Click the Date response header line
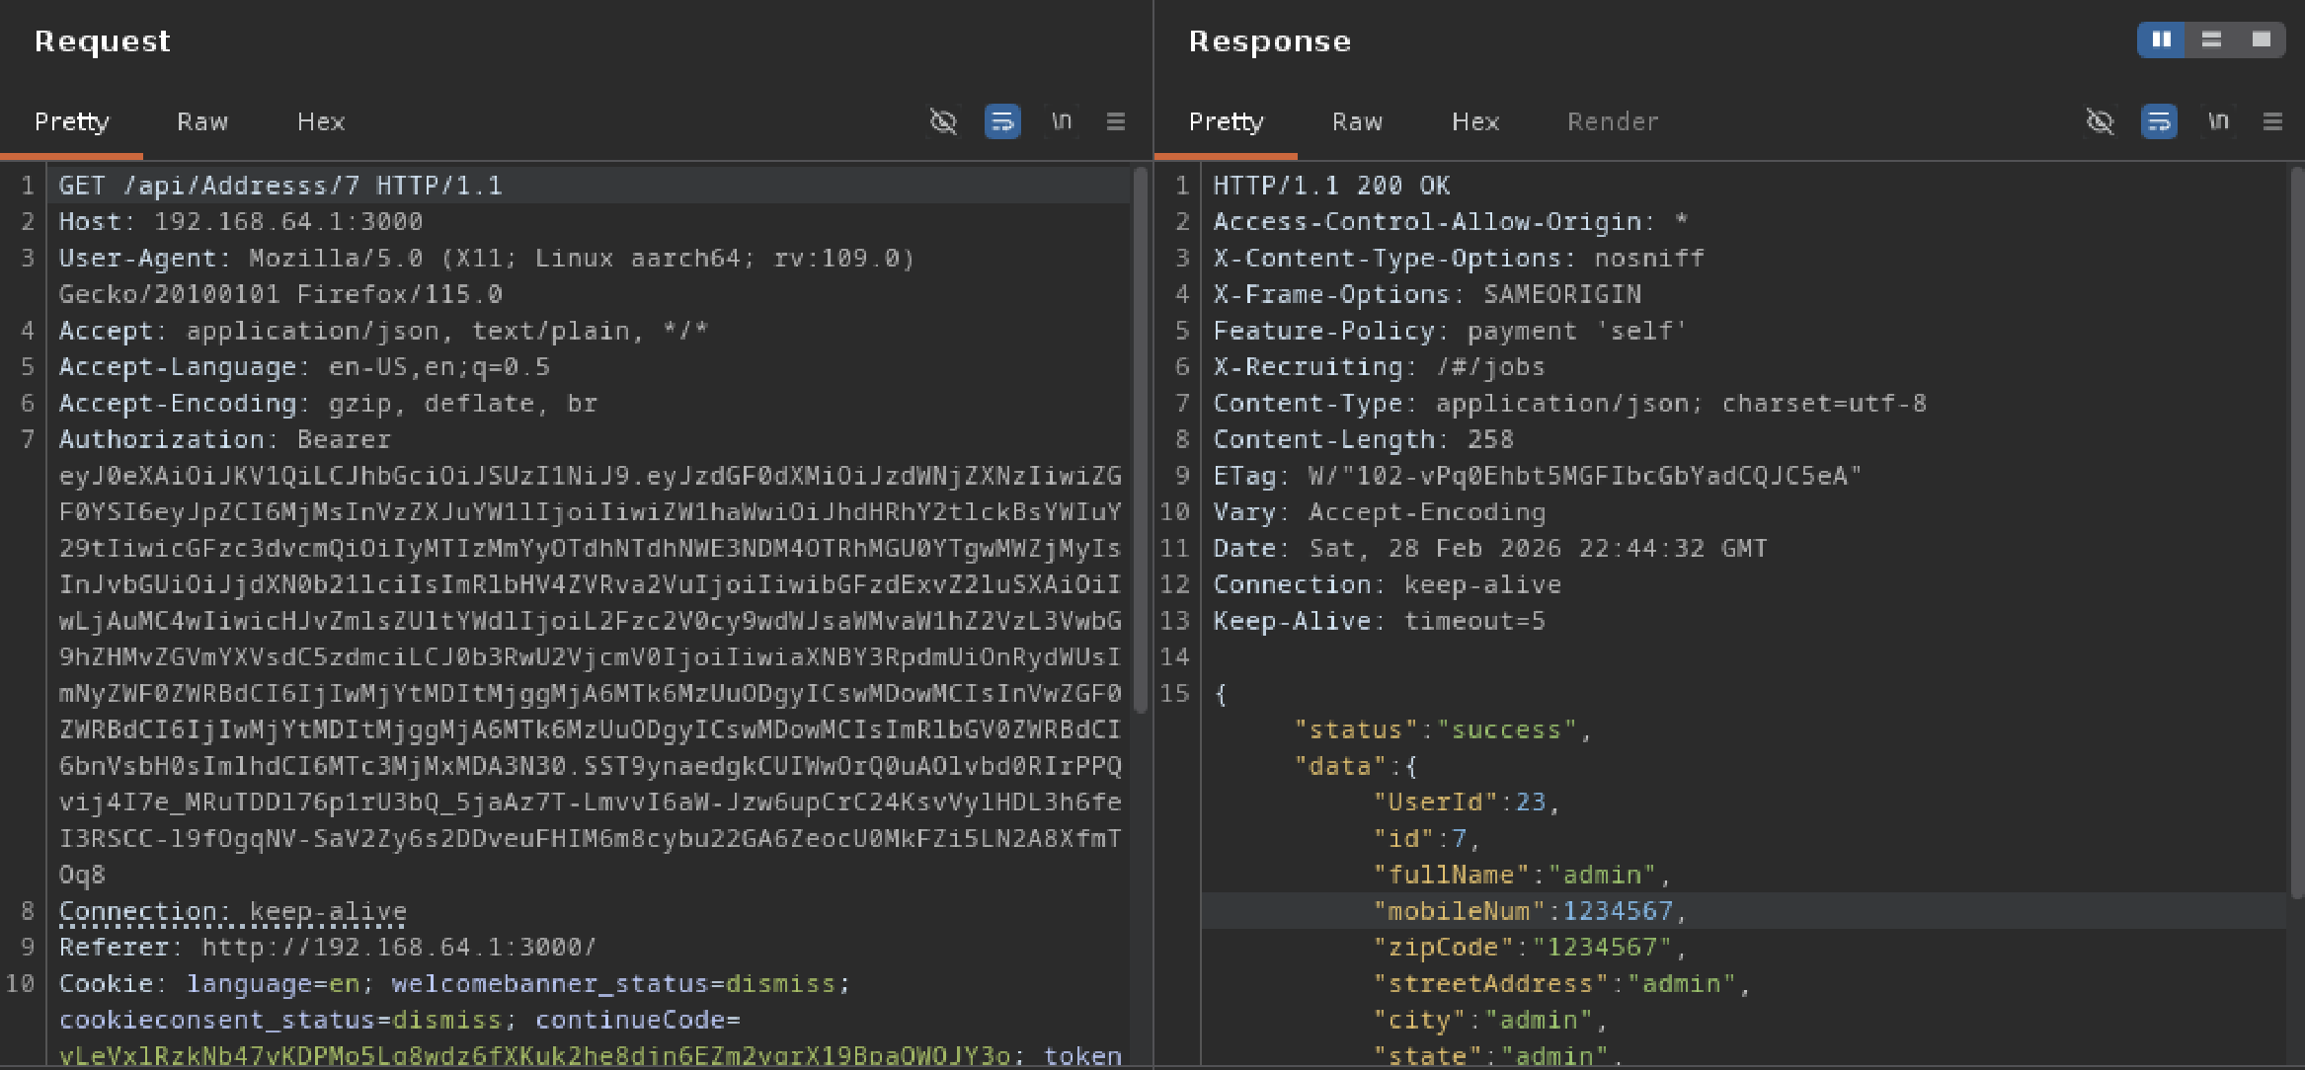 coord(1490,549)
